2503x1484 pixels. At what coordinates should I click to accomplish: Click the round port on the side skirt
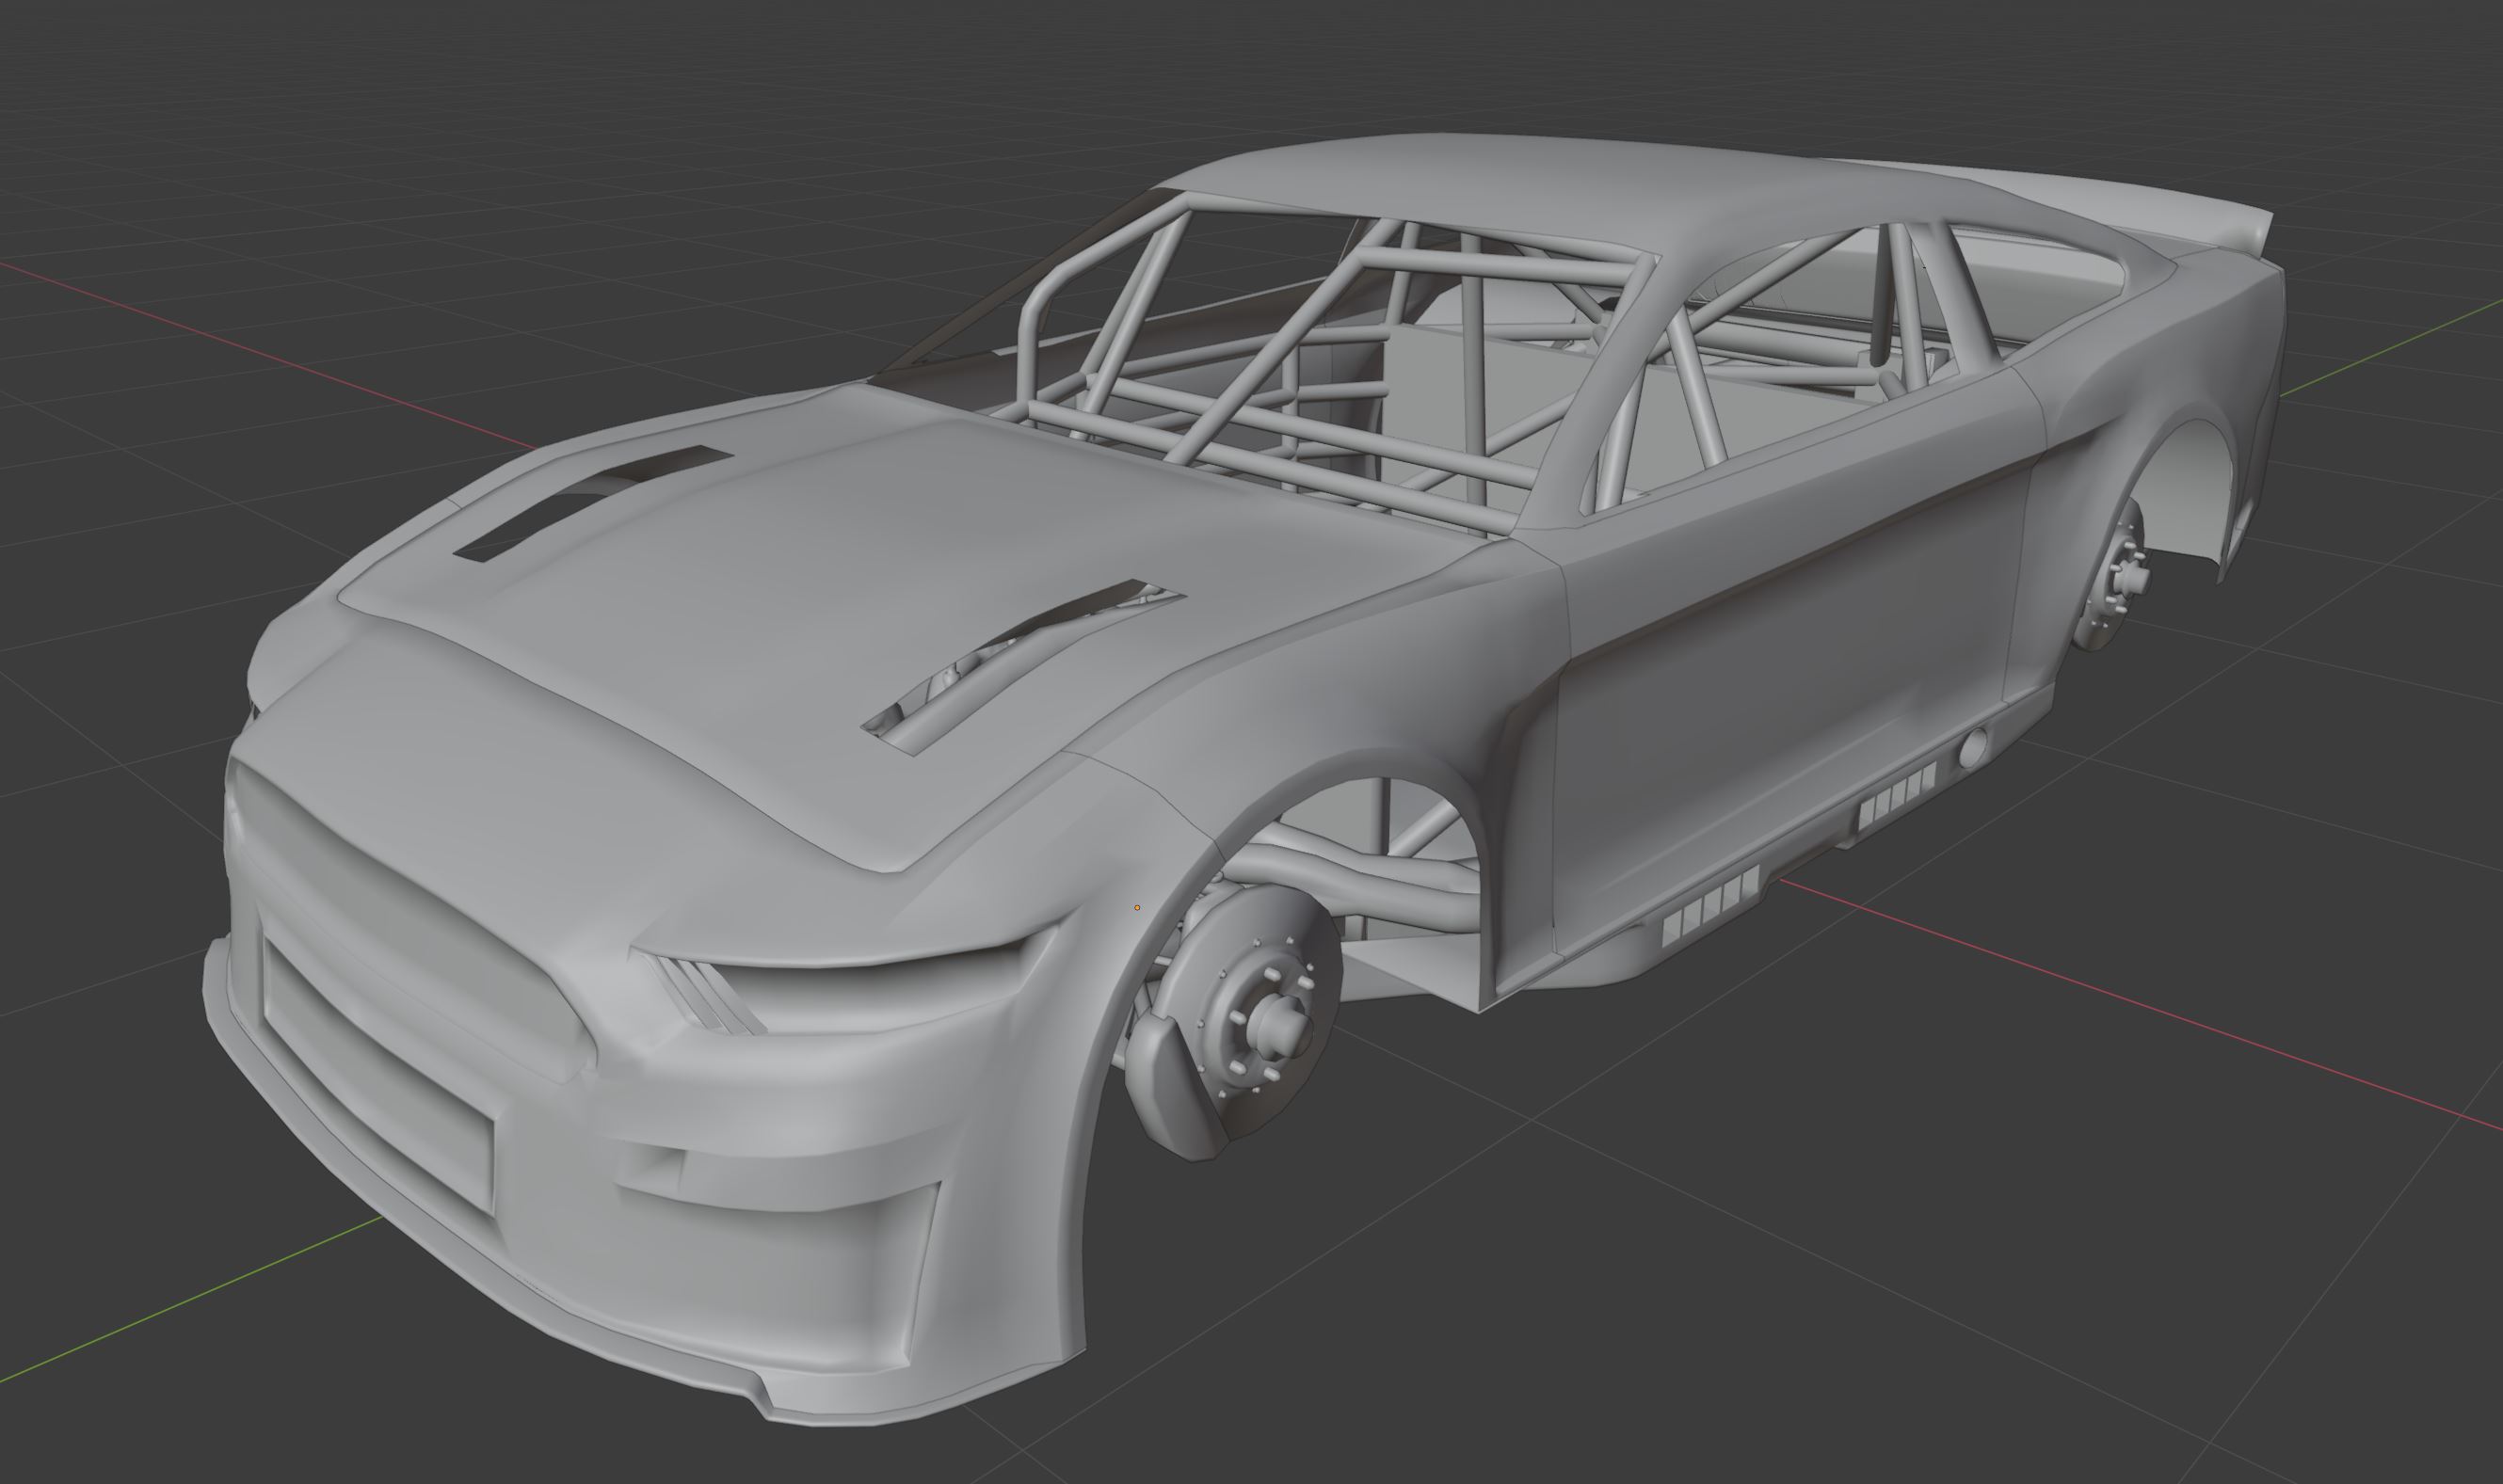1973,748
